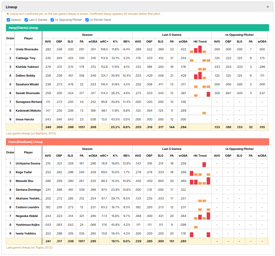Click Sasaki Shunsuke hit trend bars
The image size is (275, 256).
click(200, 93)
